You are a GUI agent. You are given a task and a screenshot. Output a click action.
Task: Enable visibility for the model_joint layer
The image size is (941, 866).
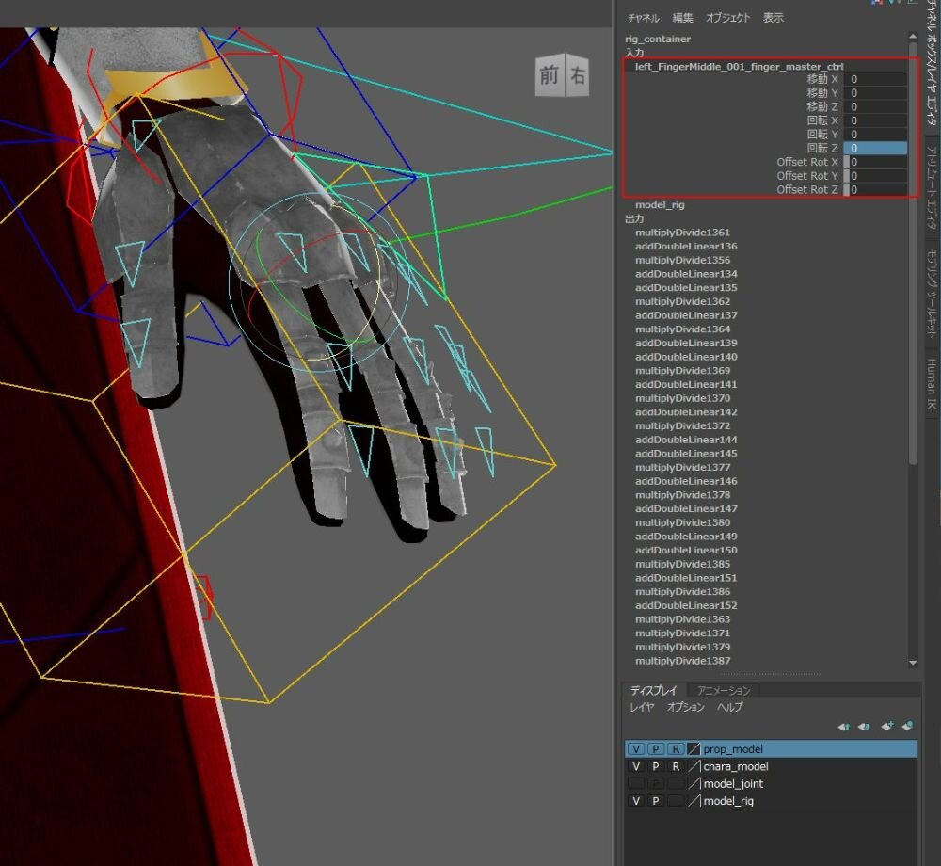pos(636,784)
